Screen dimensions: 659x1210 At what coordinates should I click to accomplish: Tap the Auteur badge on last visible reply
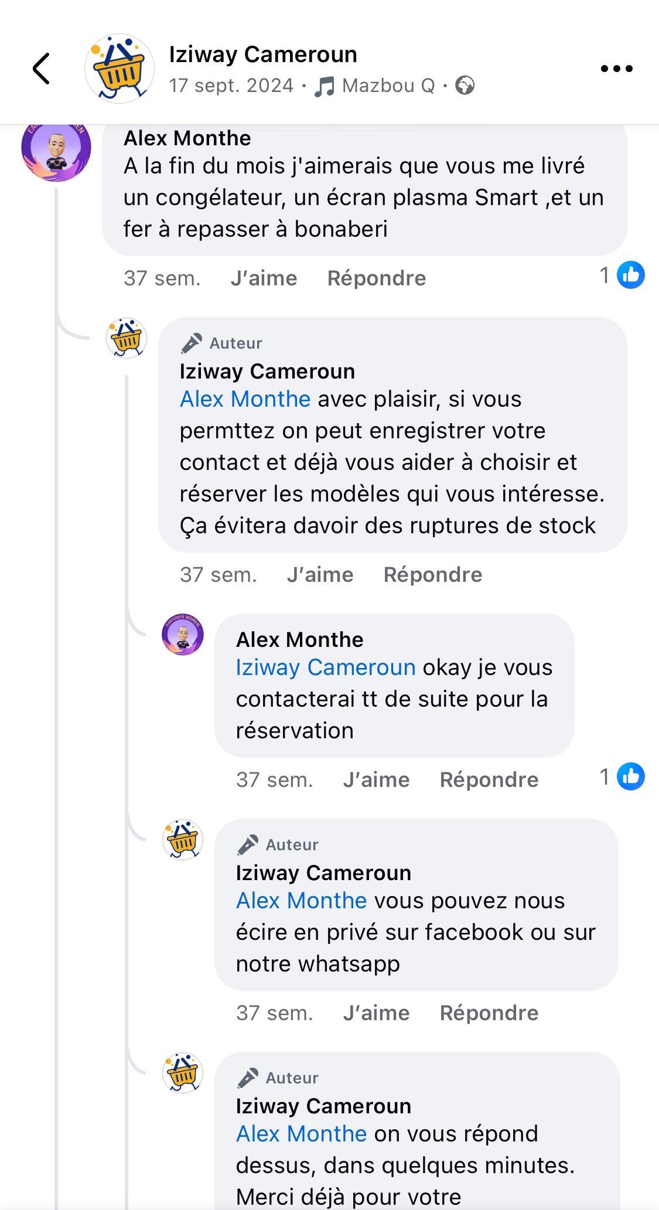point(279,1078)
